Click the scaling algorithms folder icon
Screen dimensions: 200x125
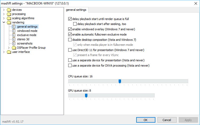pos(9,18)
